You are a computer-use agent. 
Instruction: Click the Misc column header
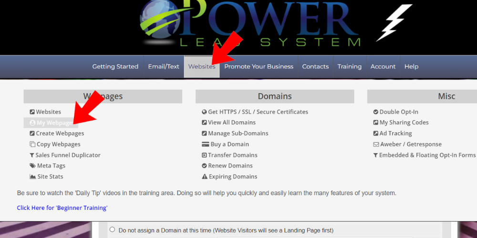coord(446,97)
